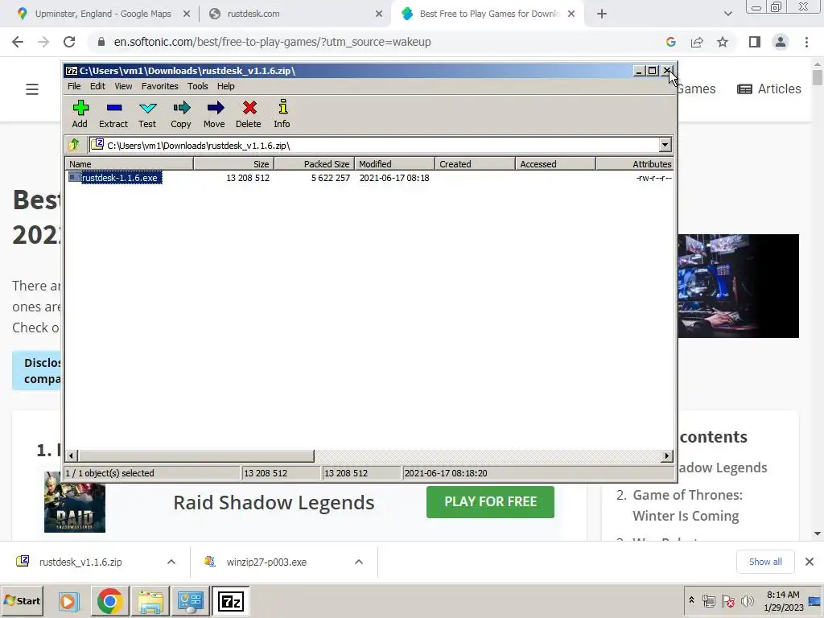Open Windows Media Player from taskbar
Image resolution: width=824 pixels, height=618 pixels.
click(68, 601)
